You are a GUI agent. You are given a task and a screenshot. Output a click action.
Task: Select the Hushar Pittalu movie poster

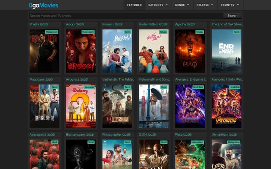tap(154, 51)
